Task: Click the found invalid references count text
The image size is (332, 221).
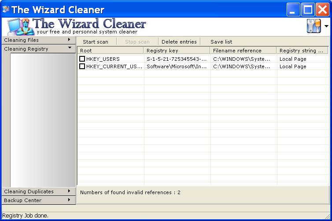Action: tap(130, 192)
